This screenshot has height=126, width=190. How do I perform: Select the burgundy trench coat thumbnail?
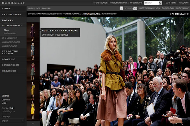pos(33,32)
